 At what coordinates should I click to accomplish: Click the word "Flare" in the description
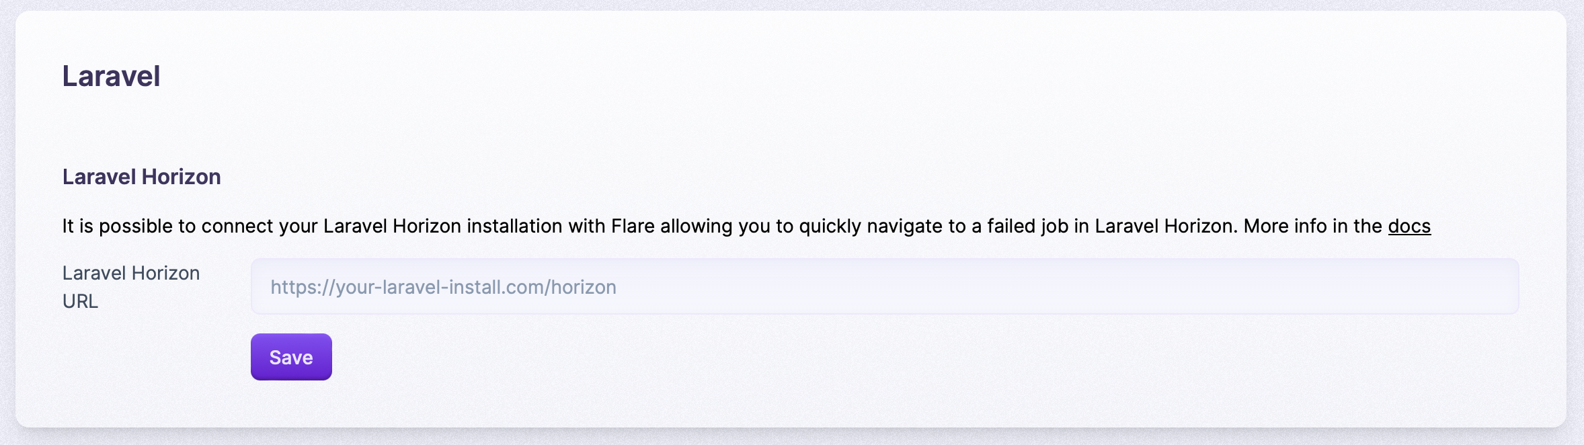pos(633,226)
